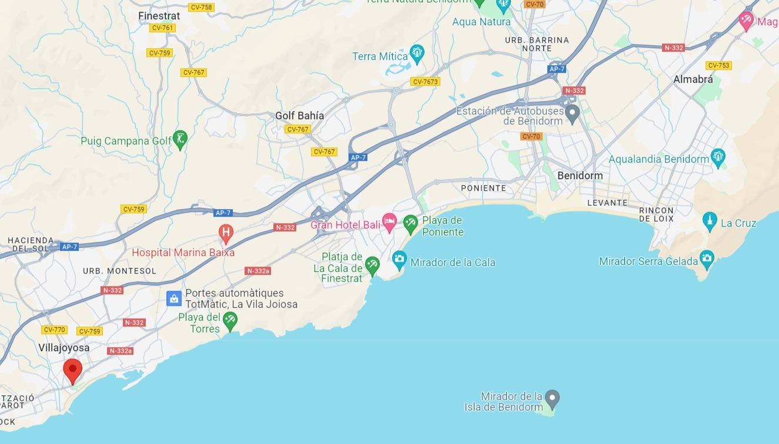Open the Gran Hotel Bali hotel pin
This screenshot has width=779, height=444.
pyautogui.click(x=389, y=223)
